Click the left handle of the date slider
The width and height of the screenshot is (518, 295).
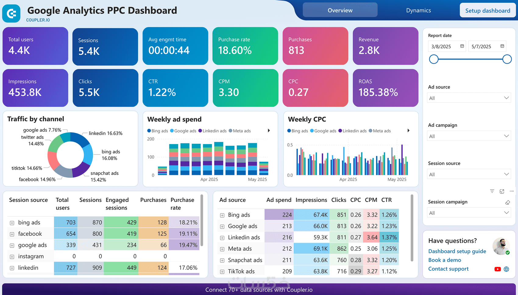(x=434, y=59)
